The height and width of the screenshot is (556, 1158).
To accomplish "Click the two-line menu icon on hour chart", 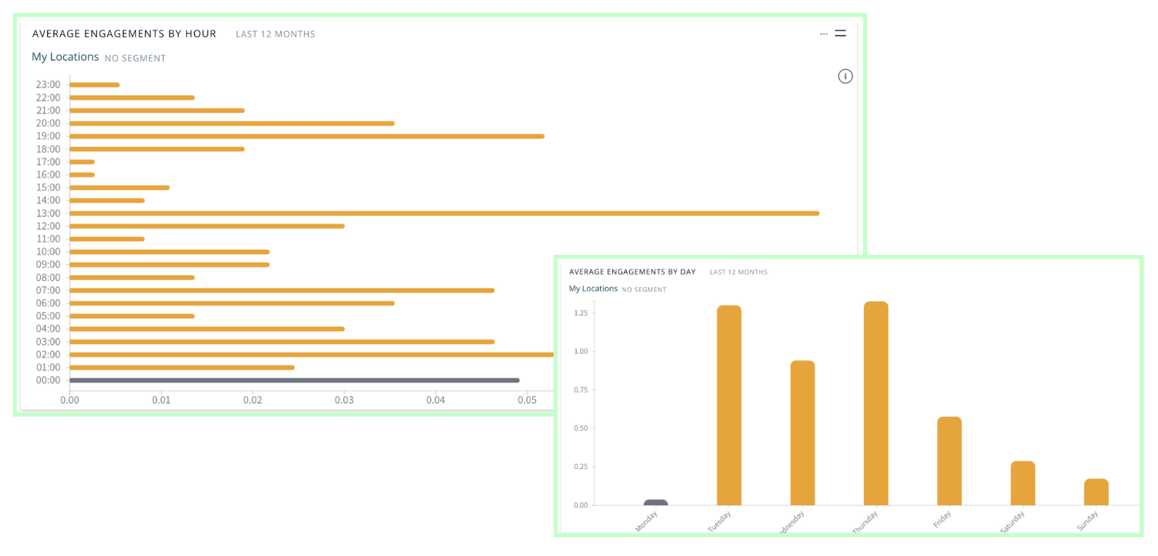I will (x=840, y=33).
